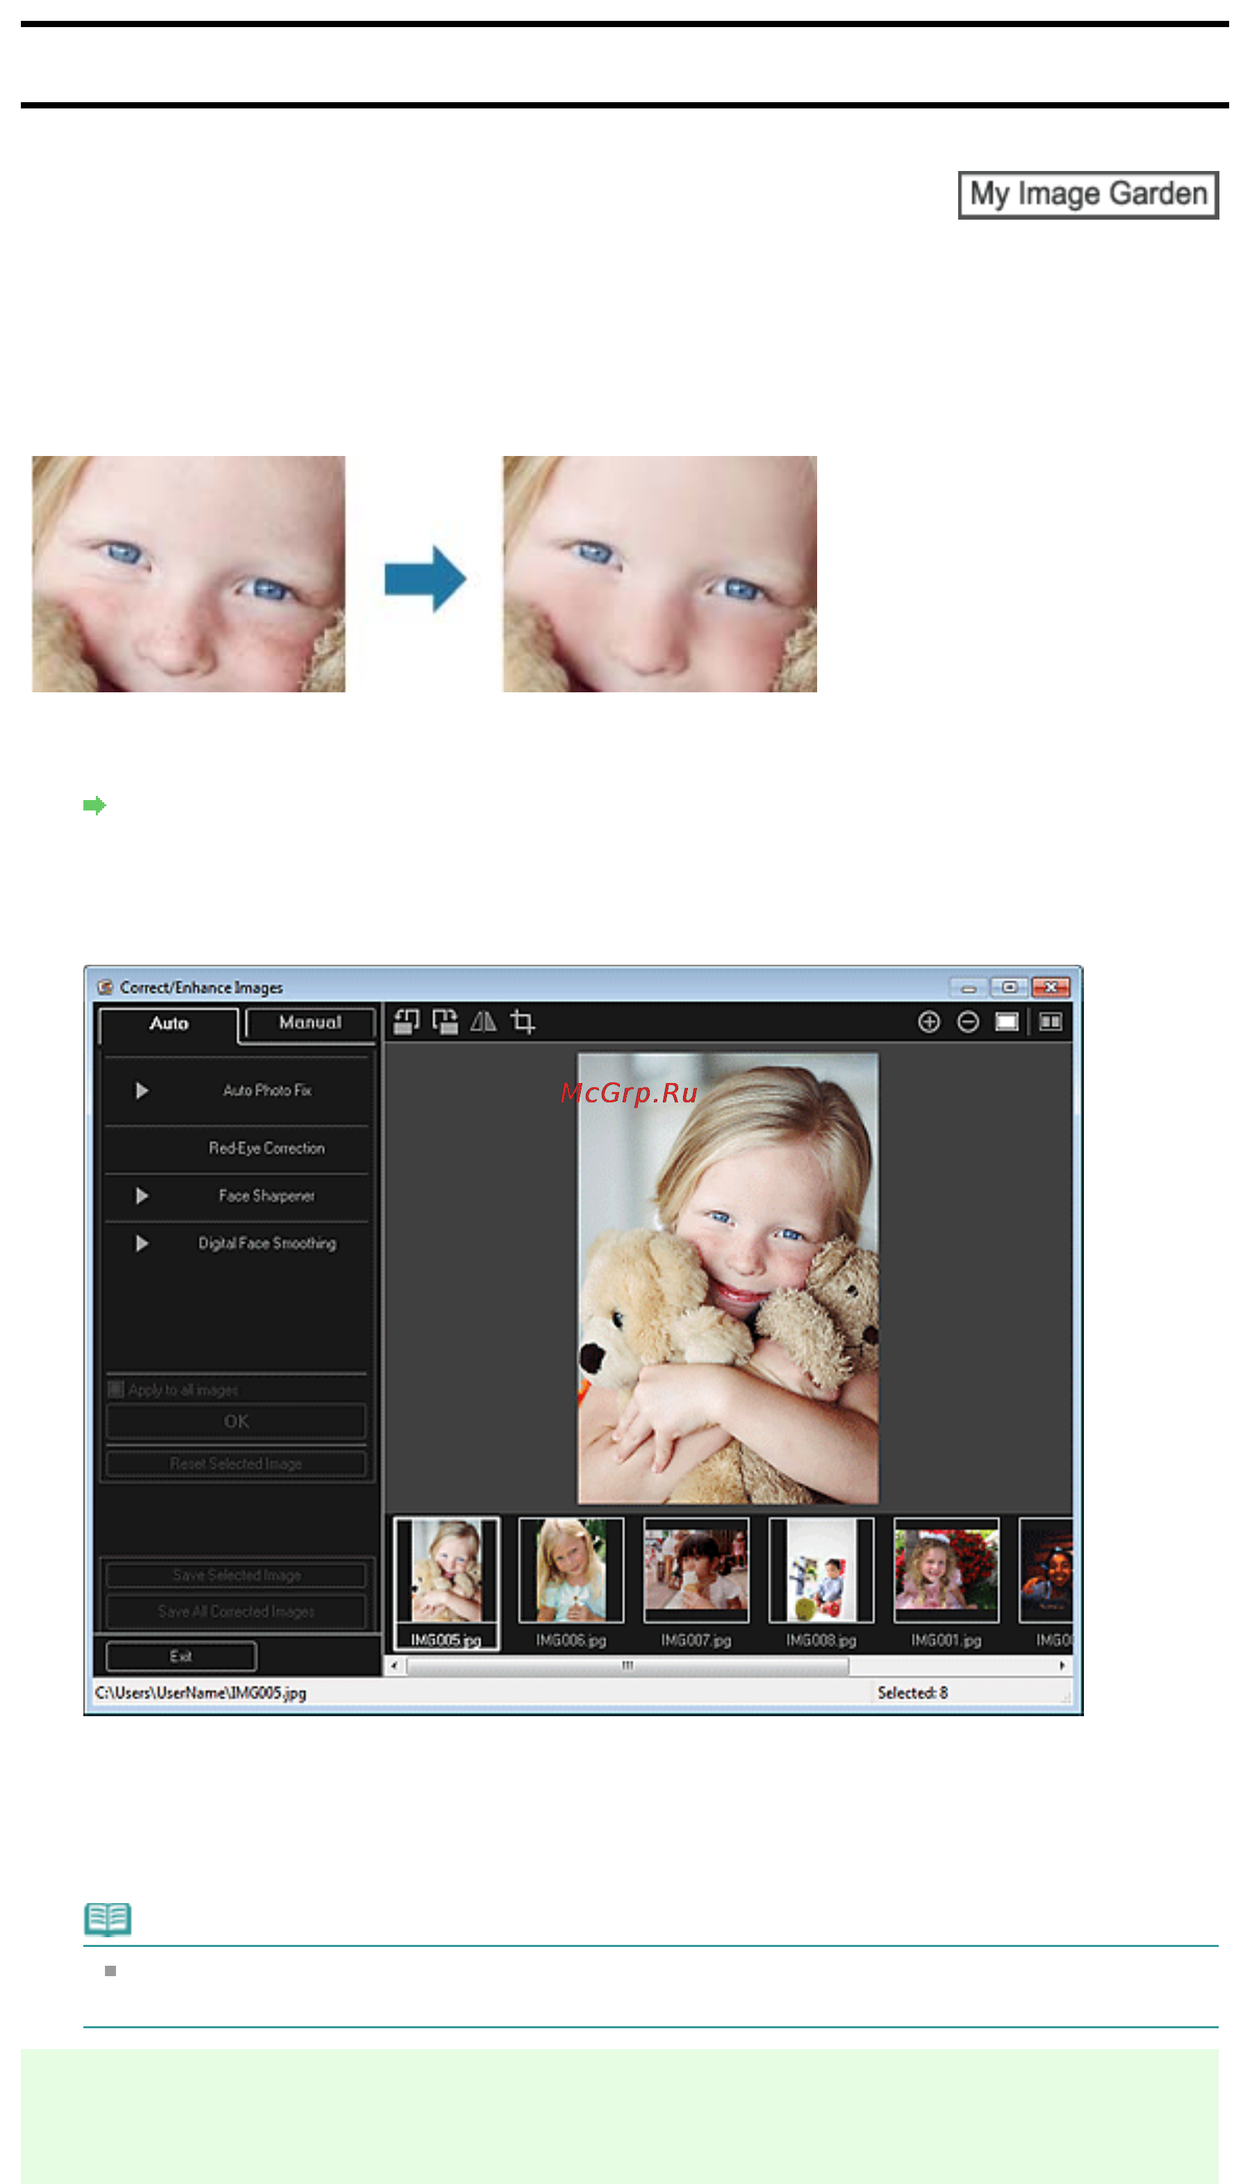Expand the Face Sharpener option
1250x2184 pixels.
coord(142,1196)
